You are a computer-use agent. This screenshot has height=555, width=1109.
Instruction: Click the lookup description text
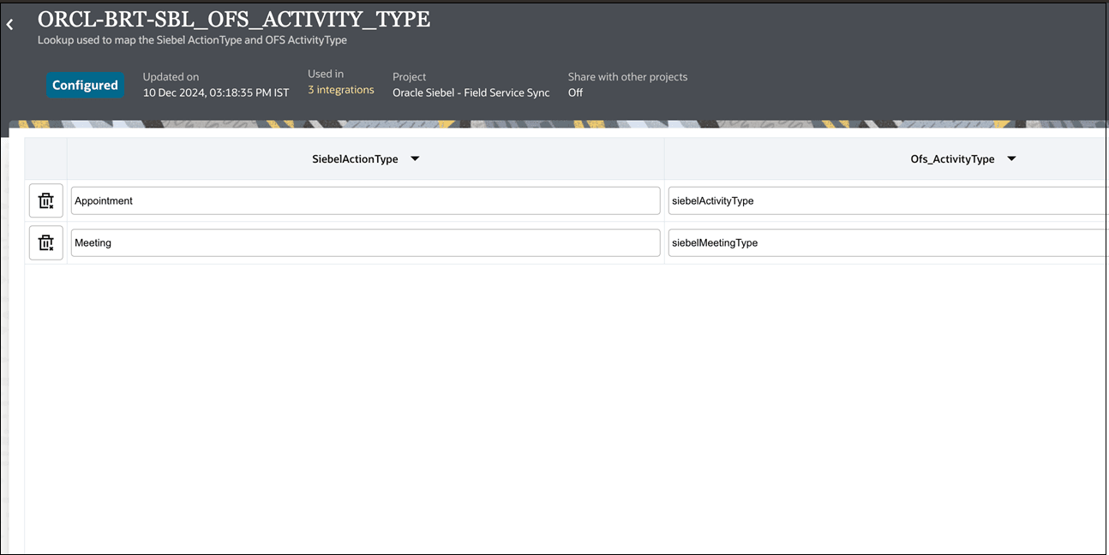(x=192, y=40)
